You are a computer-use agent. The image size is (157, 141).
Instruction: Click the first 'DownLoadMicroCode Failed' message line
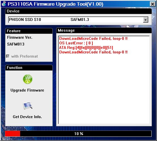pos(93,38)
